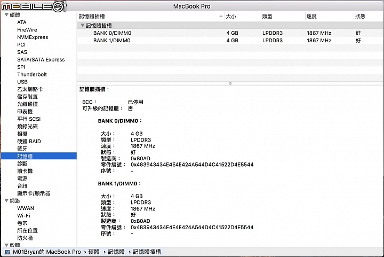Select 讀卡機 in the sidebar
384x257 pixels.
[25, 171]
